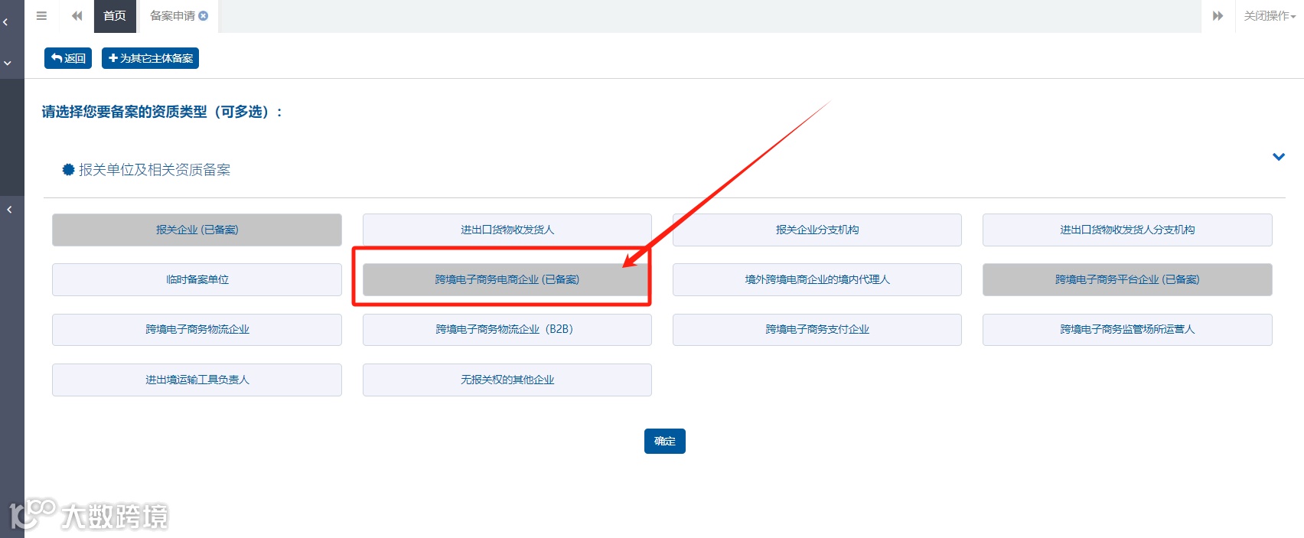Select 无报关权的其他企业 option
This screenshot has height=538, width=1304.
[507, 380]
